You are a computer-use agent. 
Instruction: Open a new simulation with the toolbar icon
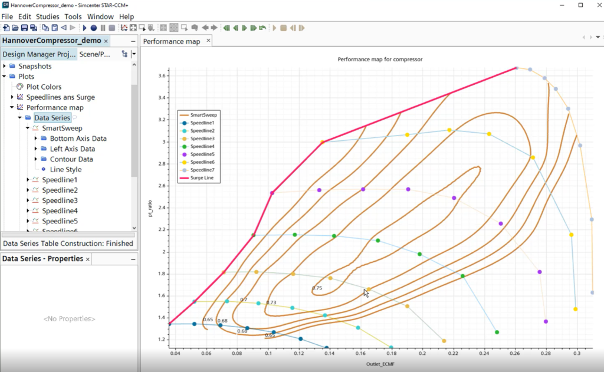6,27
